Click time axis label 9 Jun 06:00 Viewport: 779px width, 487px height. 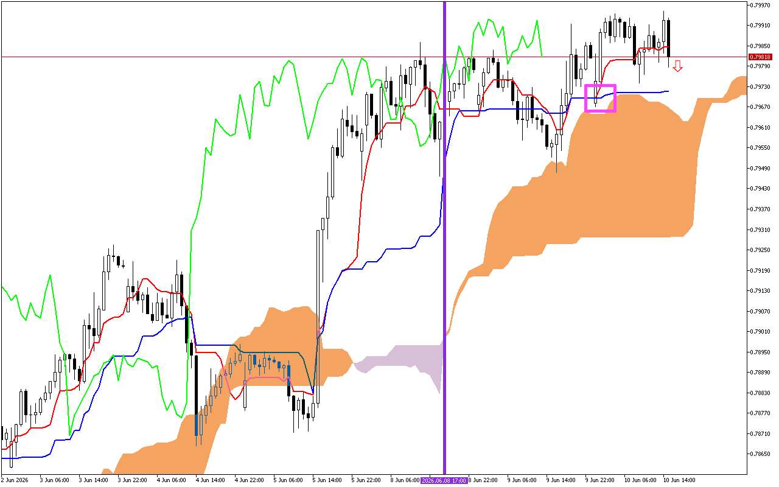coord(522,480)
